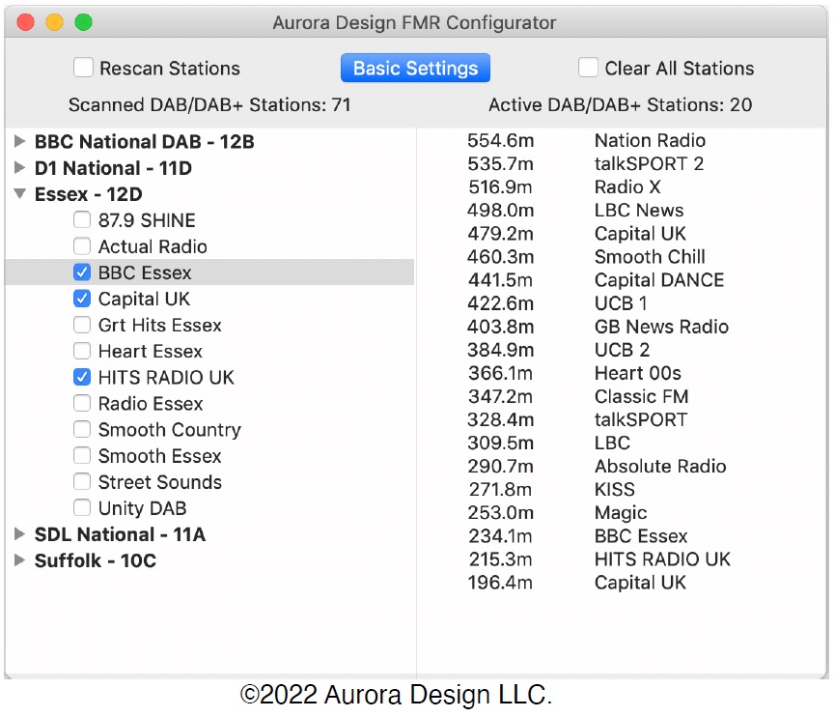Select LBC News in the active list

pos(639,210)
